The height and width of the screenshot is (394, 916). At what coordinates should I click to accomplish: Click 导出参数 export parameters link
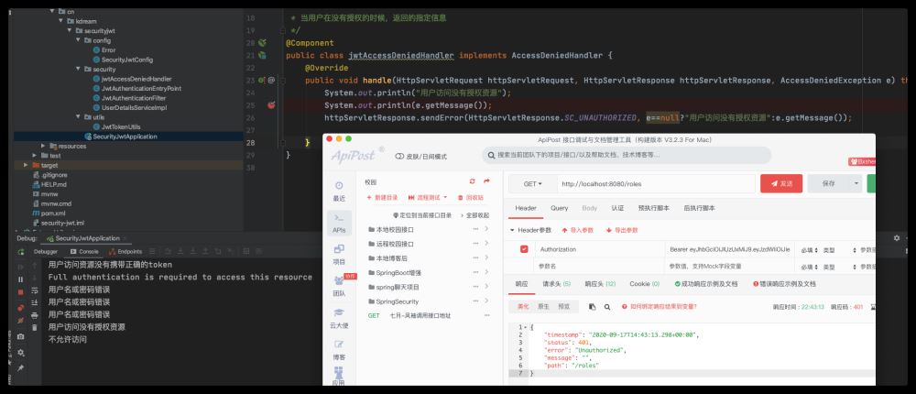(622, 230)
